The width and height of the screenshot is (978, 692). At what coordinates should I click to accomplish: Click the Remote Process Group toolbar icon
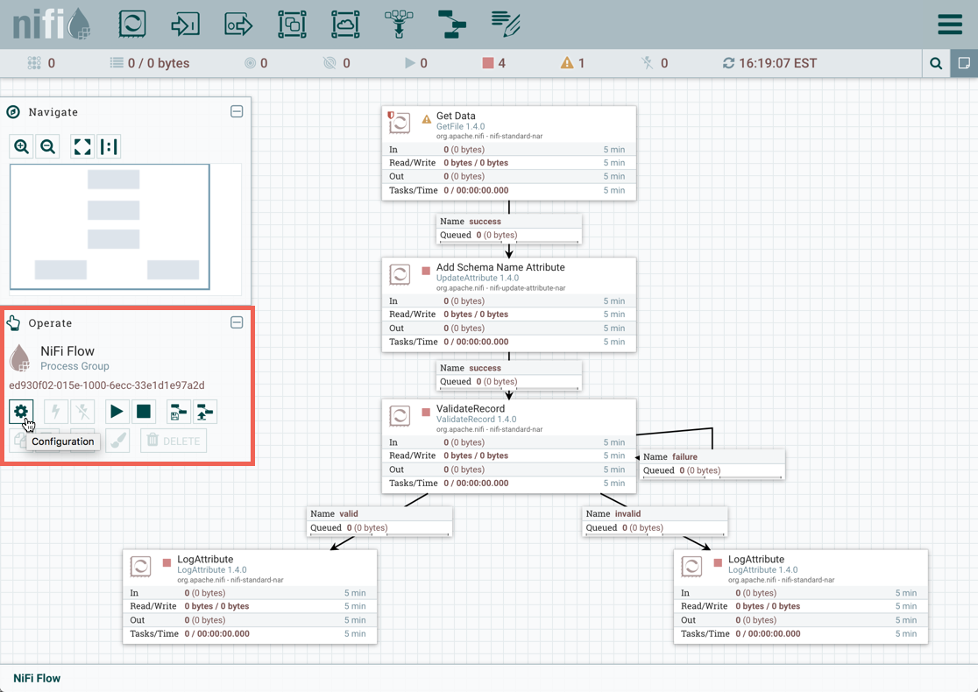tap(345, 24)
